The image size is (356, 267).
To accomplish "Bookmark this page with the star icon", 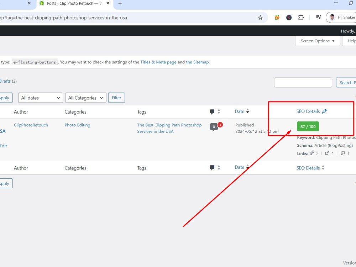I will (x=260, y=17).
